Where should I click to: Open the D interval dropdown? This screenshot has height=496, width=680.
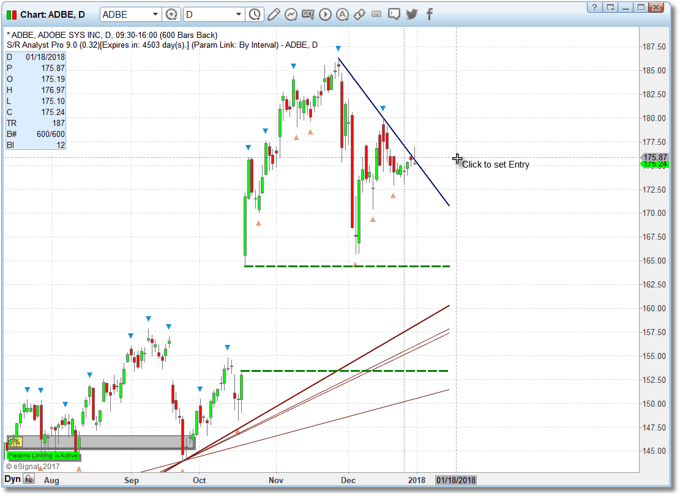coord(238,14)
